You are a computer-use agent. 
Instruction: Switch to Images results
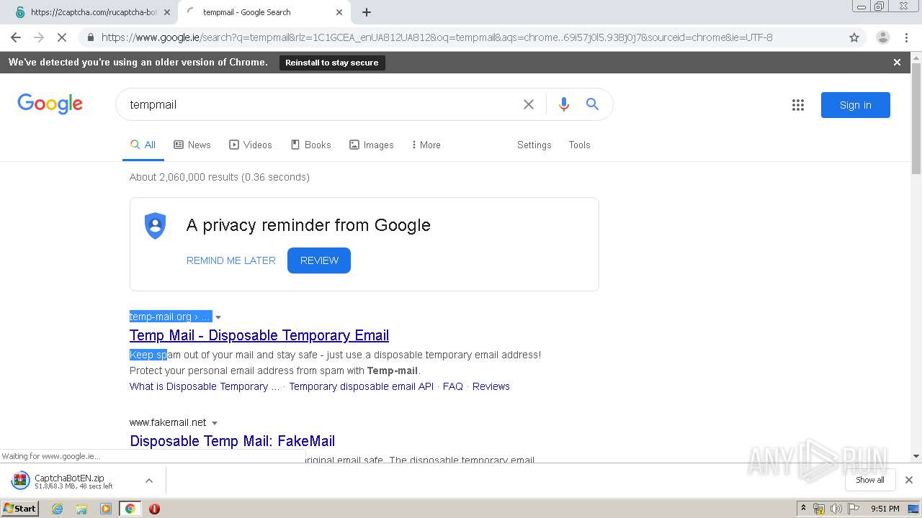pos(372,145)
